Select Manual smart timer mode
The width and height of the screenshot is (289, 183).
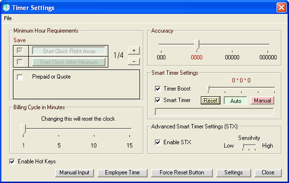point(263,101)
